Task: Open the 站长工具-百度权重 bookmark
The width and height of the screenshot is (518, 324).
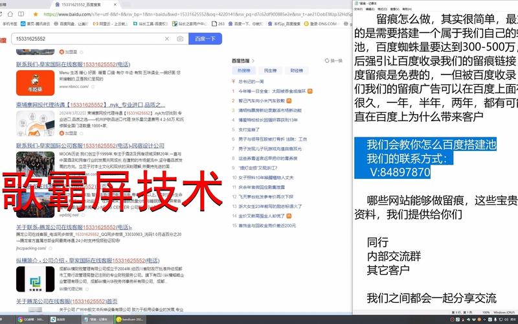Action: coord(151,24)
